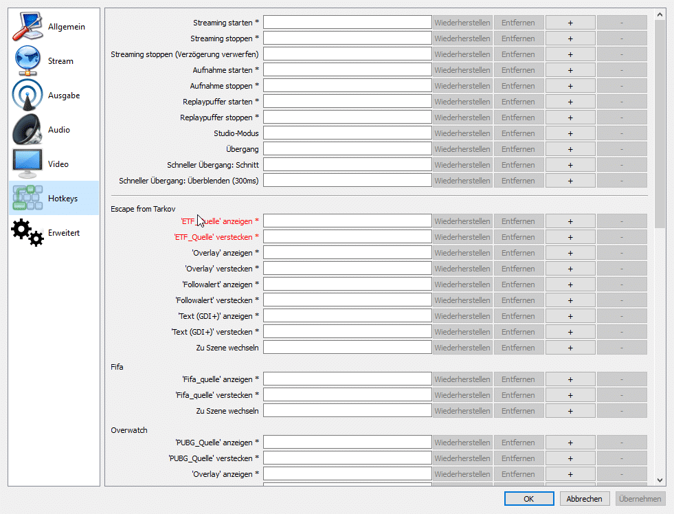This screenshot has width=674, height=514.
Task: Click the Audio speaker icon
Action: 27,130
